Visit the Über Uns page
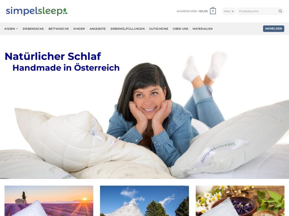Image resolution: width=289 pixels, height=216 pixels. click(180, 29)
